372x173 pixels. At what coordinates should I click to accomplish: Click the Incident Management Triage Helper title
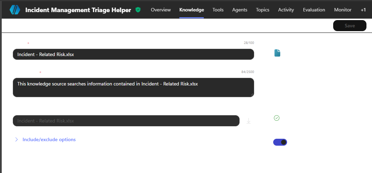[78, 10]
